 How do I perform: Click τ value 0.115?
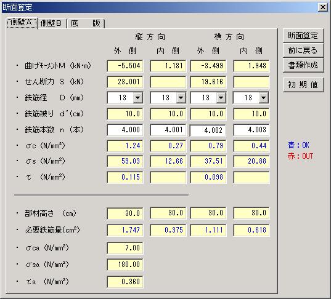coord(125,177)
